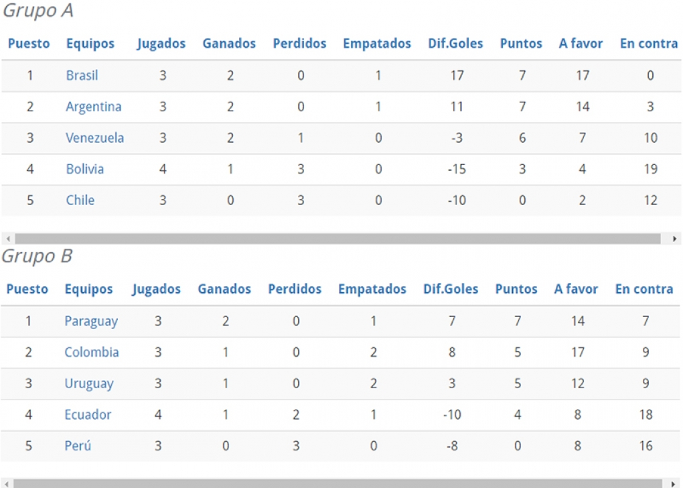Open the Brasil team link
This screenshot has width=683, height=488.
82,76
